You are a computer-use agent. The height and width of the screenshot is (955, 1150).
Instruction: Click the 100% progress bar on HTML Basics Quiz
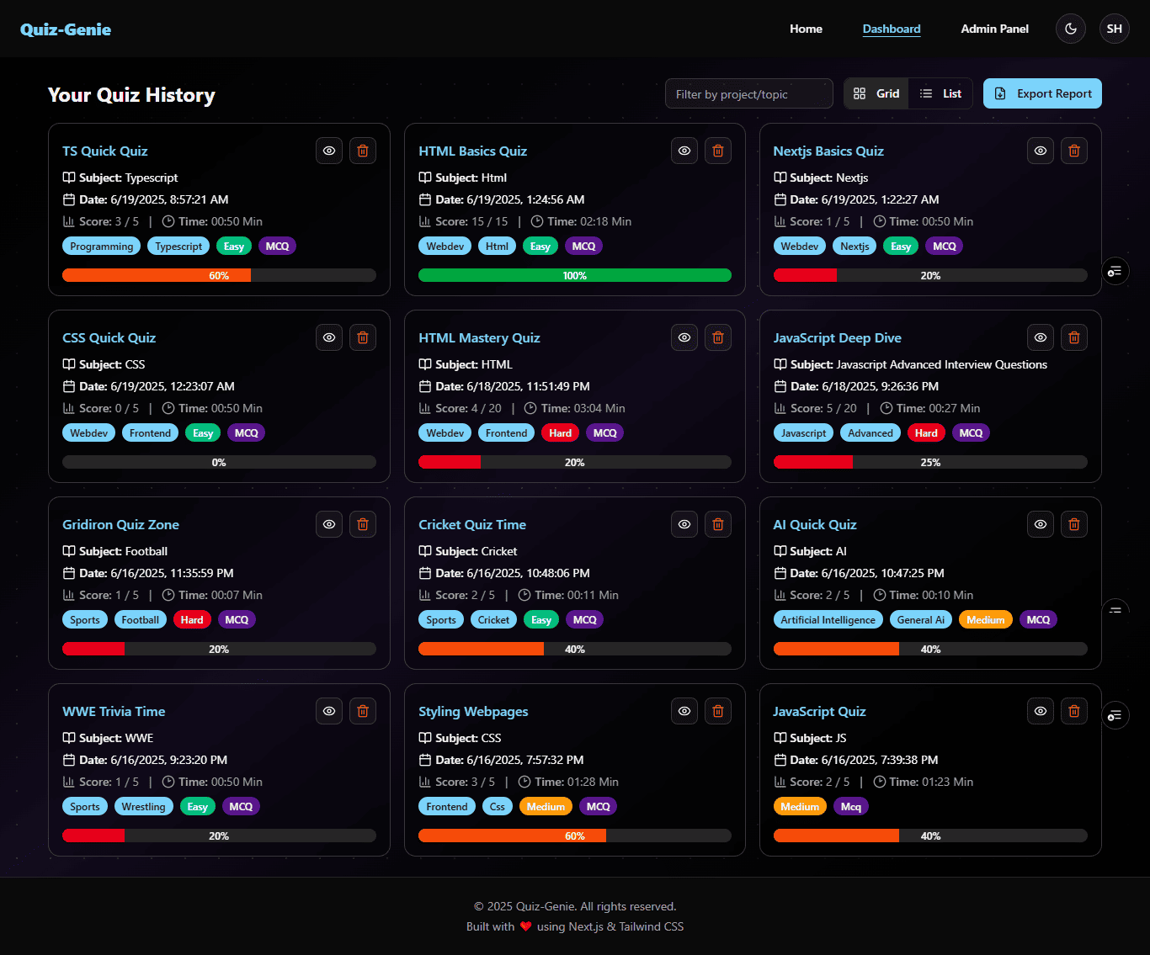click(x=575, y=275)
